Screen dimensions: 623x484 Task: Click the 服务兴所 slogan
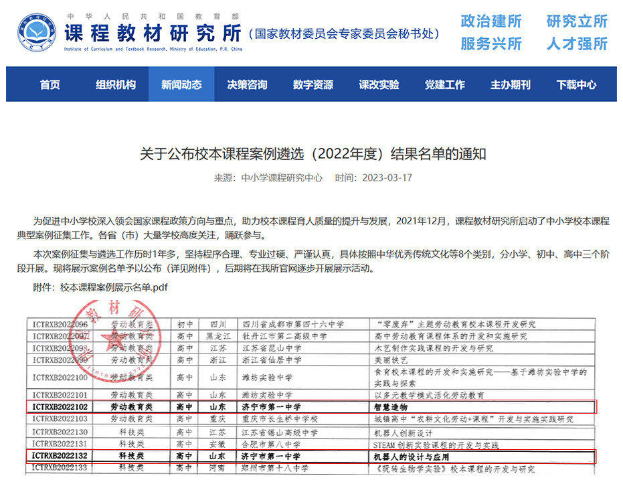[x=491, y=44]
